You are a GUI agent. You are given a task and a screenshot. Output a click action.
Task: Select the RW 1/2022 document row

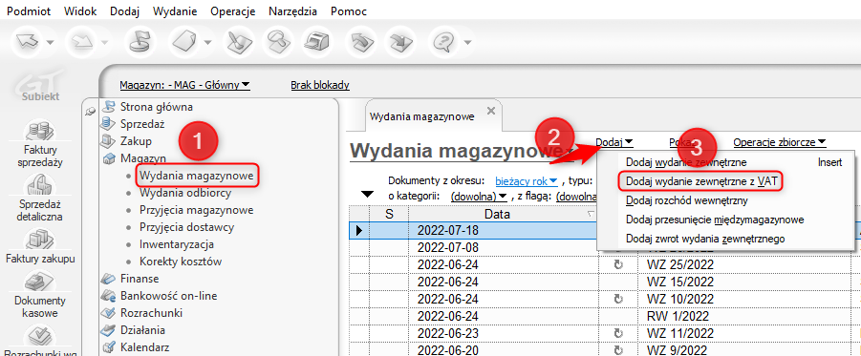604,316
